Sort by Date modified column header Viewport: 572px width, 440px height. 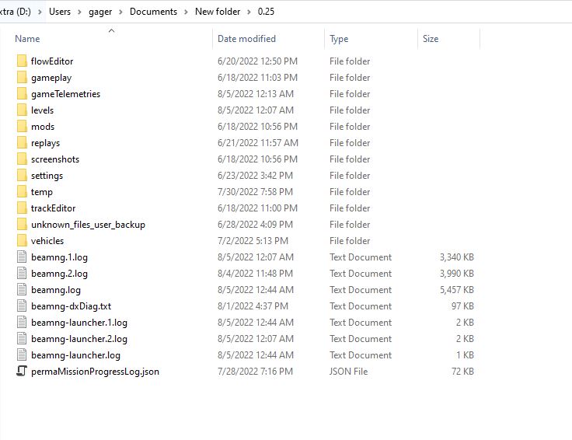click(x=246, y=39)
